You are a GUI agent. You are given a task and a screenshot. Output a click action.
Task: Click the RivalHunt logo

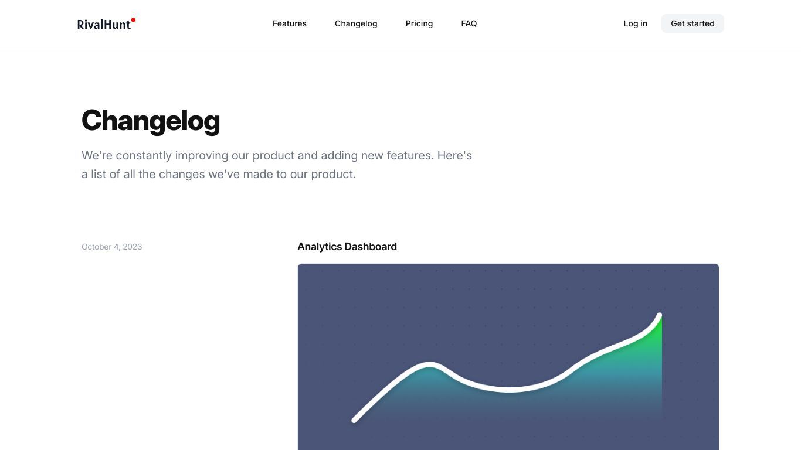[x=106, y=23]
